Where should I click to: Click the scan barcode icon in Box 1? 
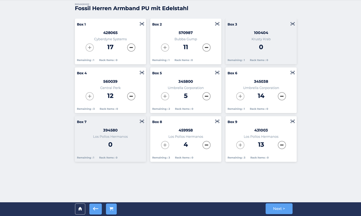(142, 24)
